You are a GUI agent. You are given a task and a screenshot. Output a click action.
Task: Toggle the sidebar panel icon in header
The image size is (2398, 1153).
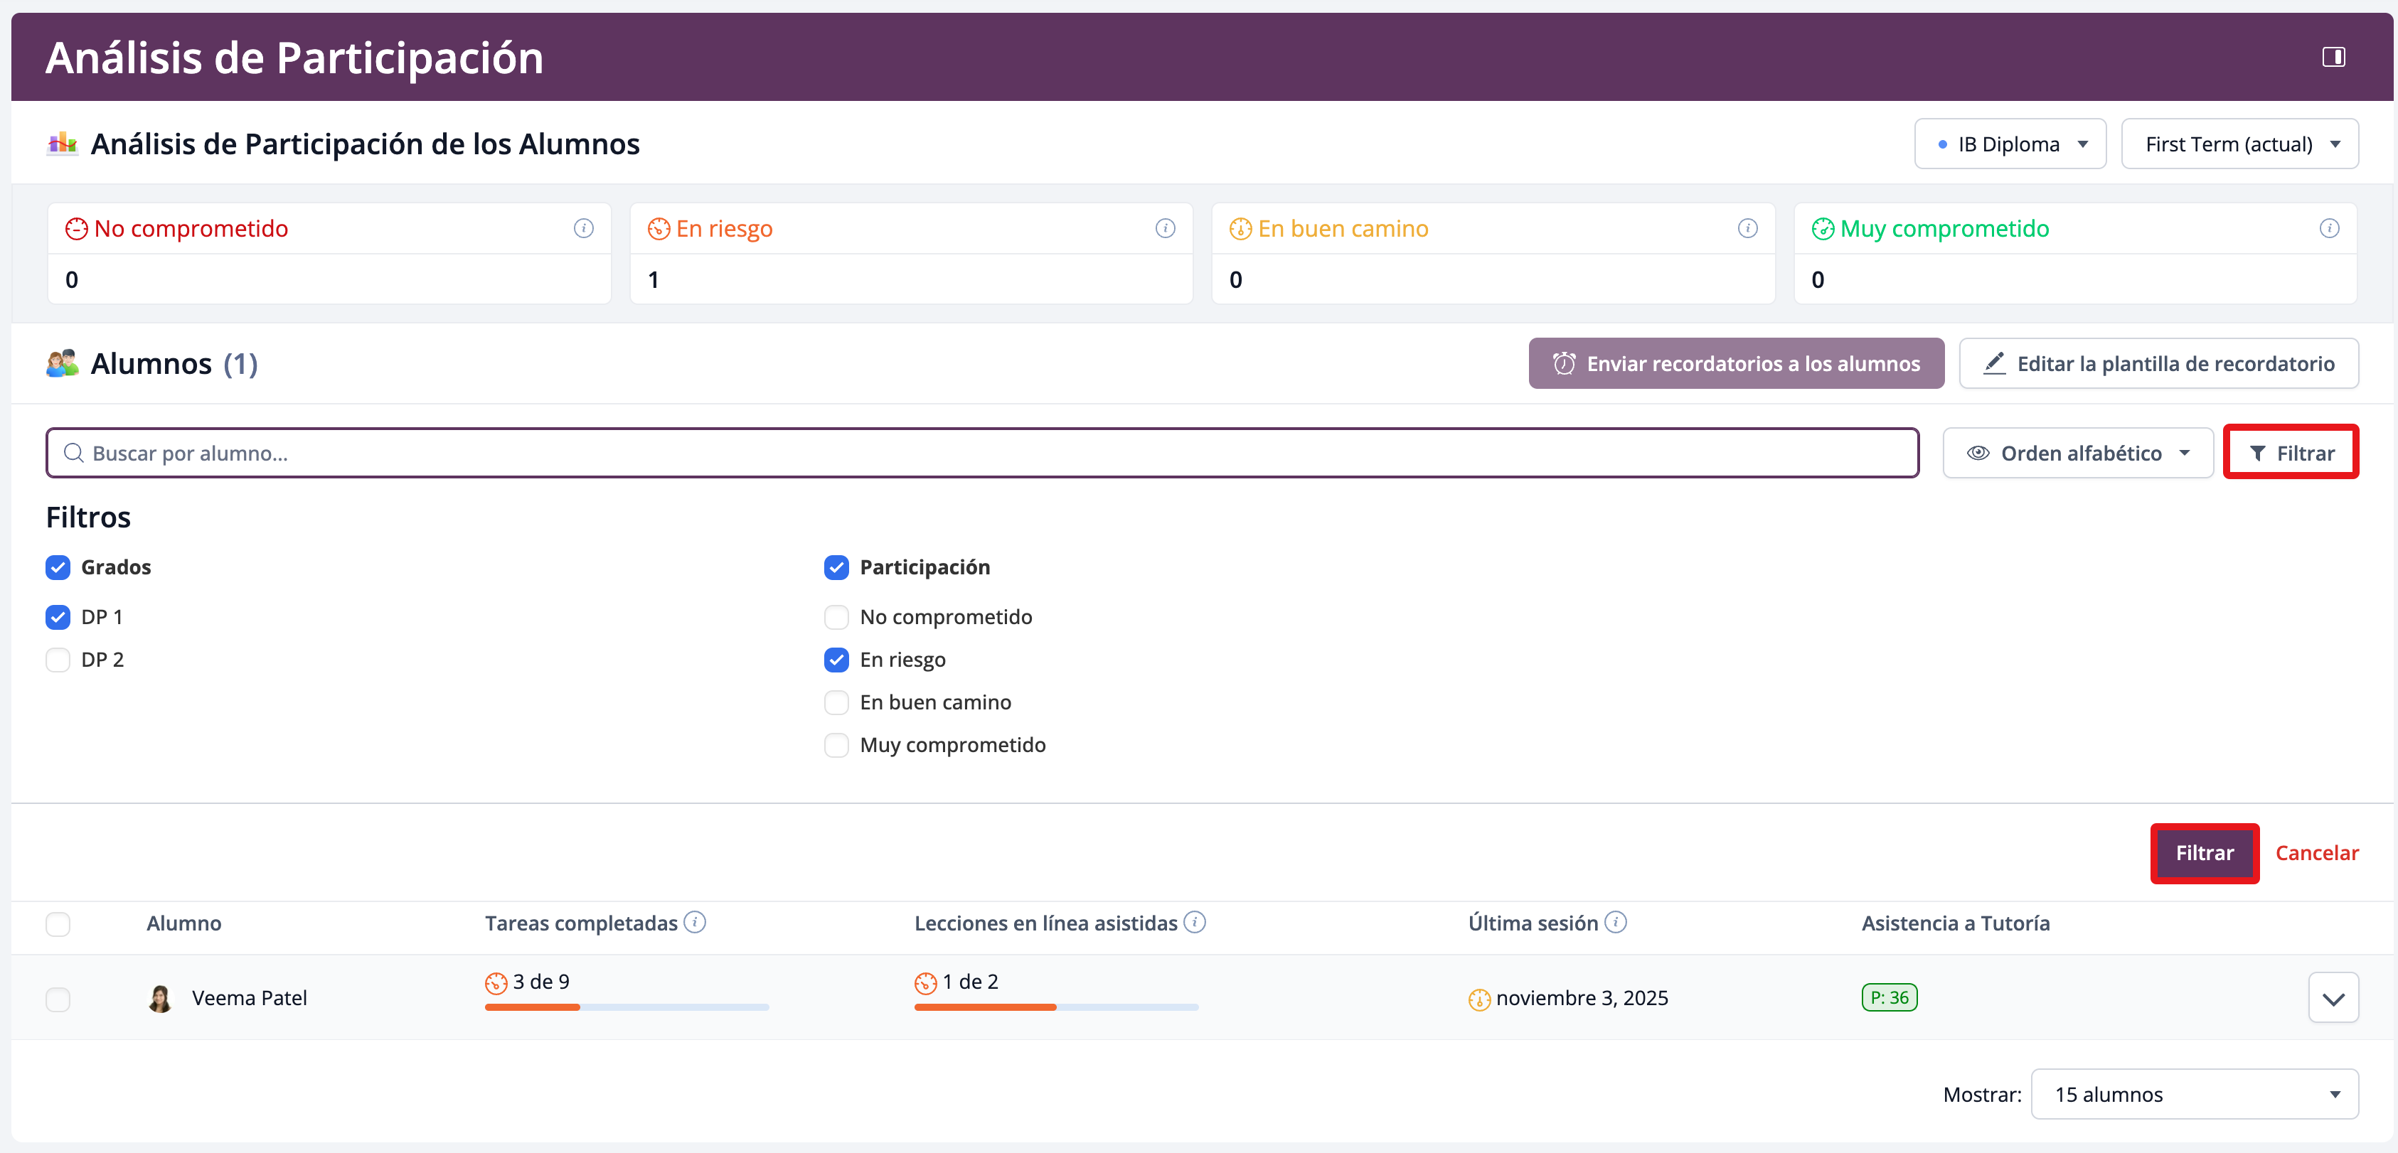click(x=2333, y=57)
